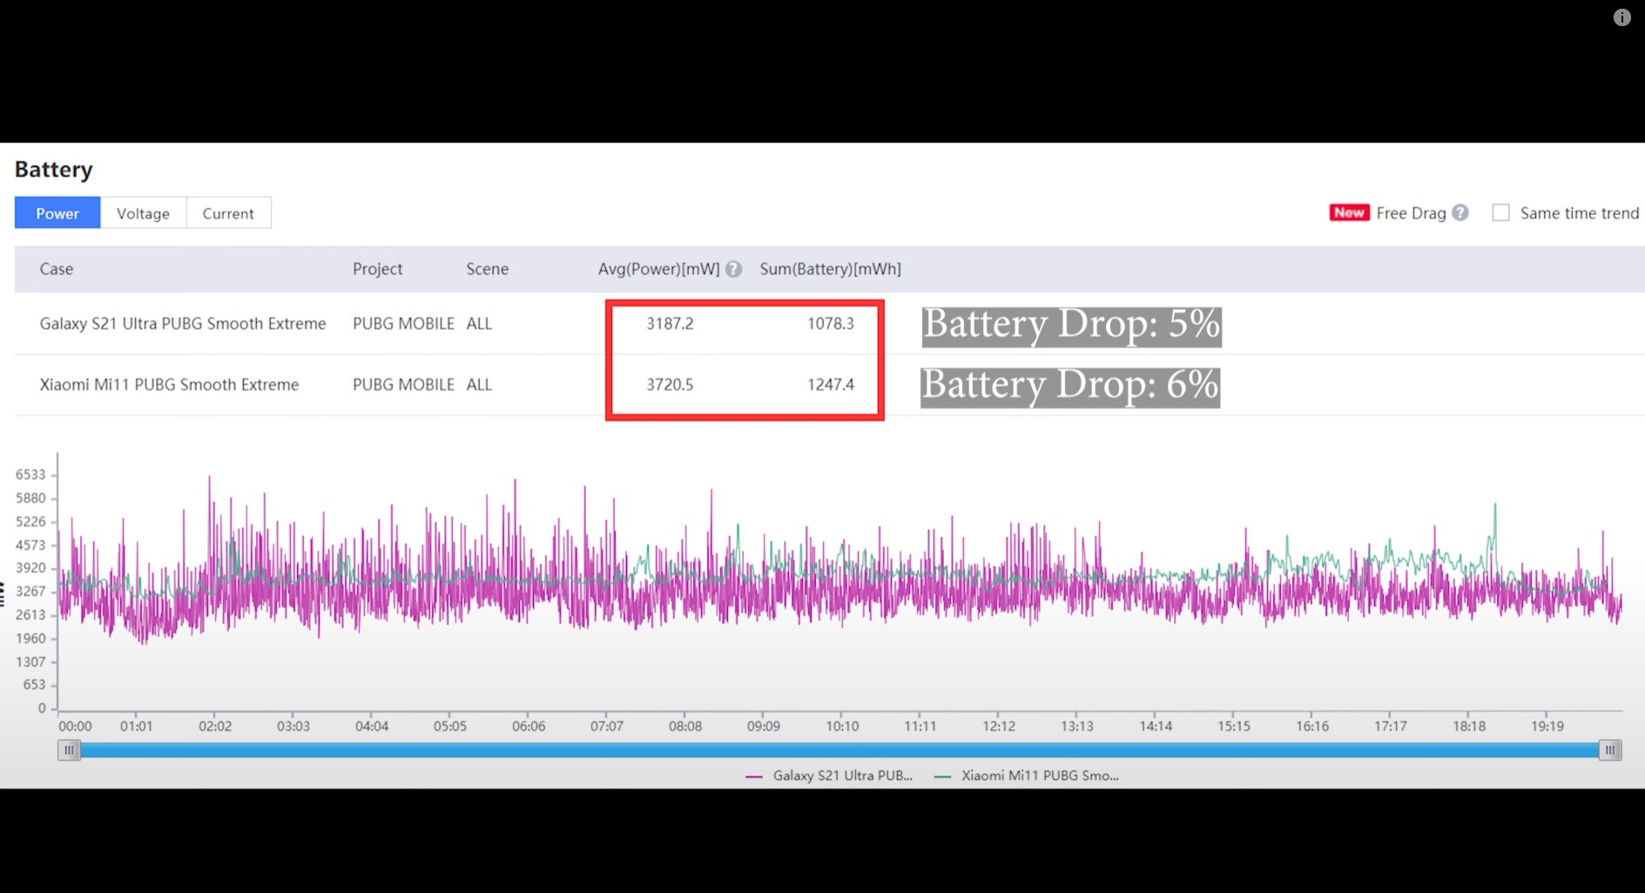This screenshot has width=1645, height=893.
Task: Click help icon beside Avg(Power)[mW] header
Action: pyautogui.click(x=733, y=269)
